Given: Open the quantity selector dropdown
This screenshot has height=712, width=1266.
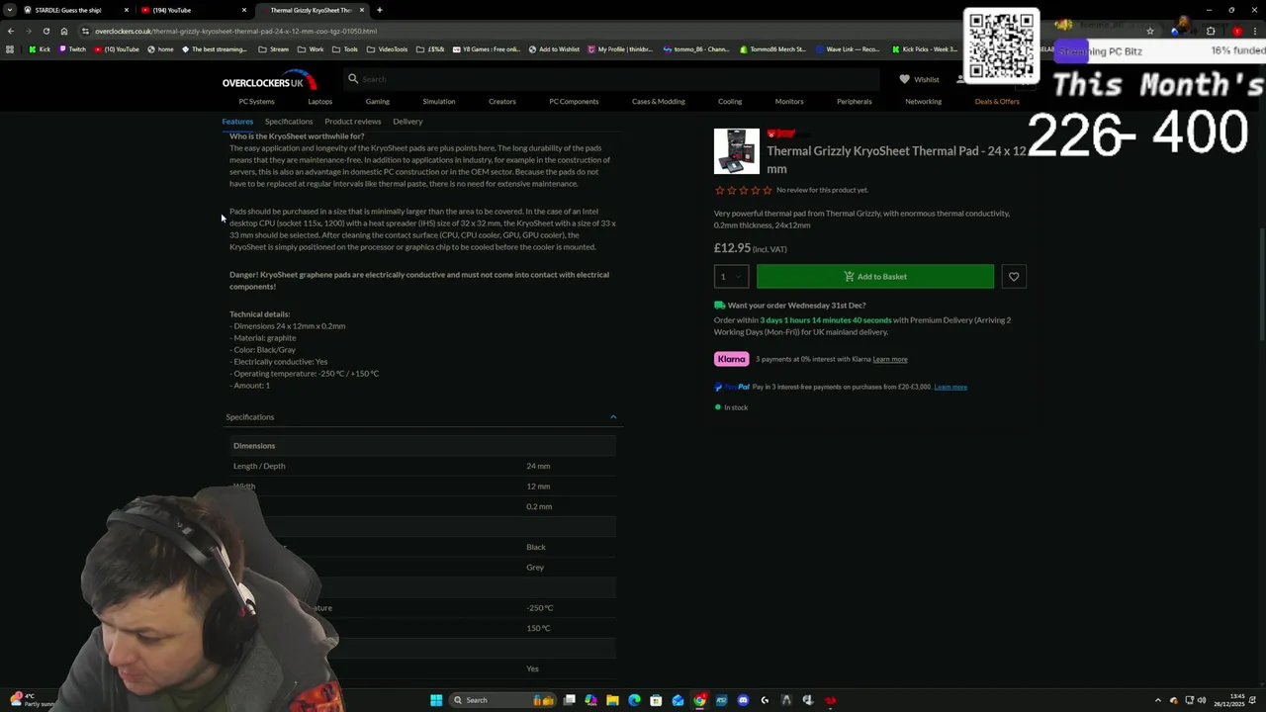Looking at the screenshot, I should coord(731,277).
